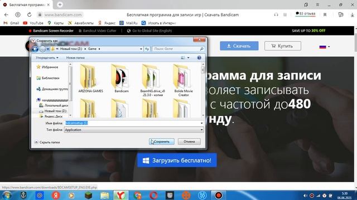Open Bandicam from the taskbar

tap(219, 195)
